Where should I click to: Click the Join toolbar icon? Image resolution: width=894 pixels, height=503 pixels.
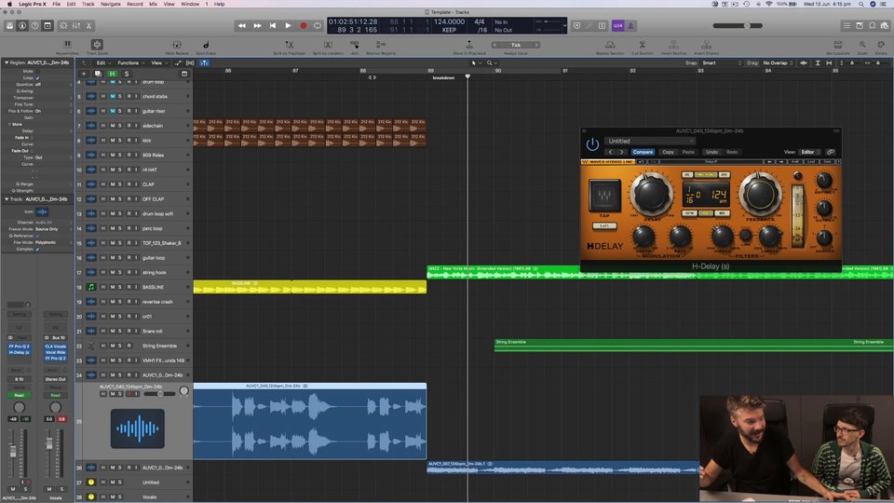pyautogui.click(x=355, y=45)
